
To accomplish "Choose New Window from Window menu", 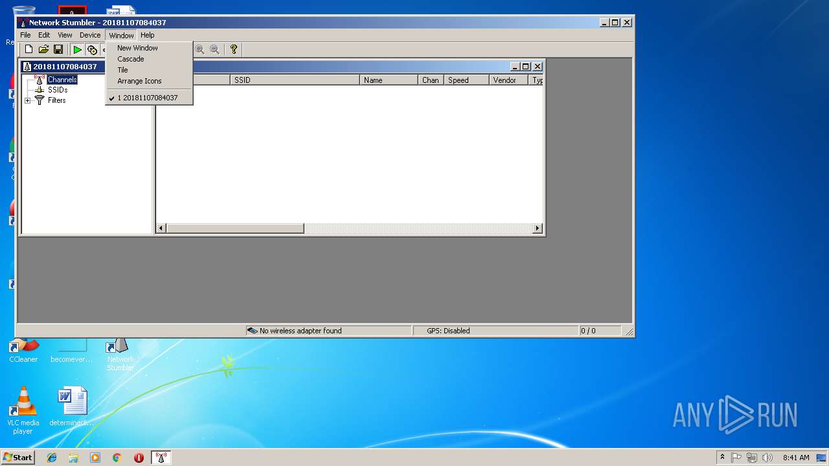I will 149,48.
